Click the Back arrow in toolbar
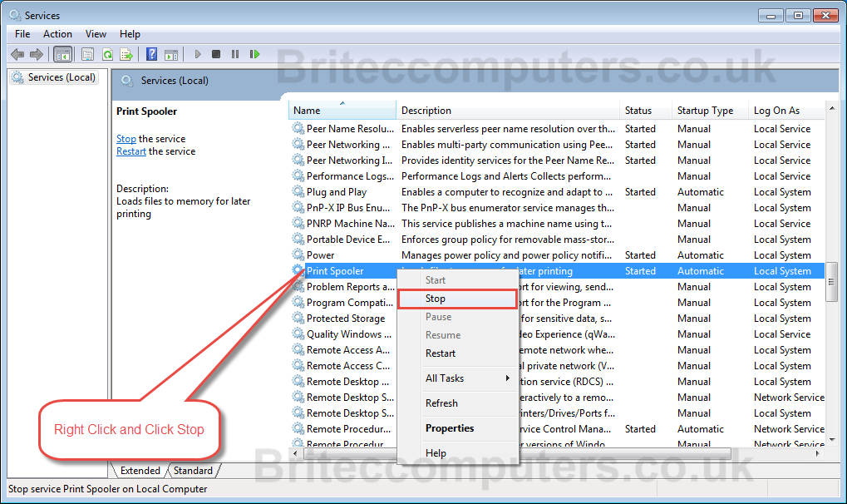The height and width of the screenshot is (504, 847). click(x=17, y=54)
